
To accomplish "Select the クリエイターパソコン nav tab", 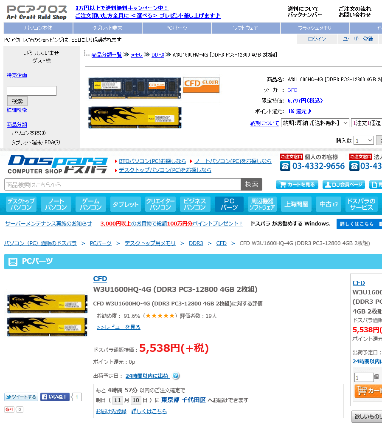I will 160,204.
